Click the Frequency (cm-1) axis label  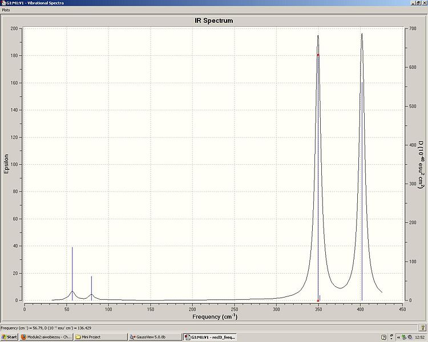click(215, 317)
